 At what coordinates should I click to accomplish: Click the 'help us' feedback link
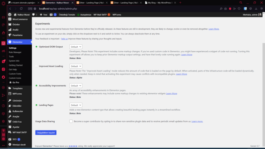pyautogui.click(x=64, y=39)
